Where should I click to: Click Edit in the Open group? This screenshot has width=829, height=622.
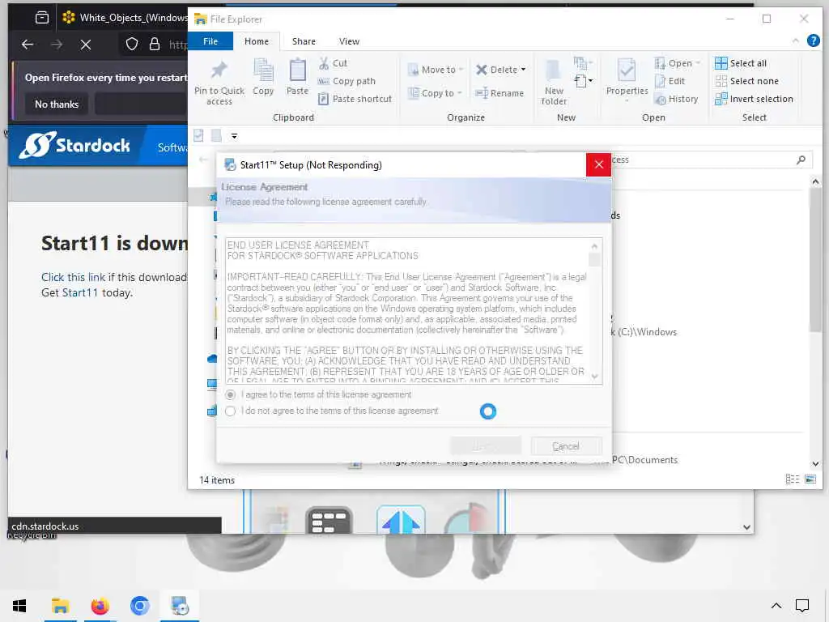tap(670, 81)
